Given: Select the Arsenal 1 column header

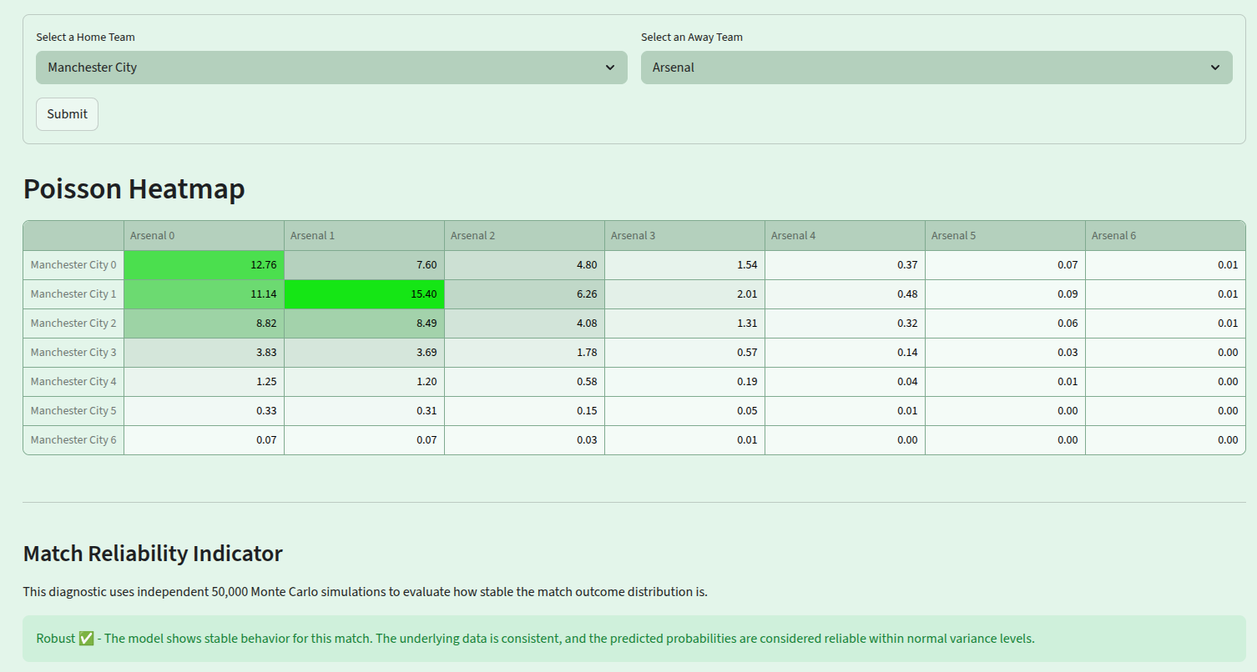Looking at the screenshot, I should [x=364, y=236].
